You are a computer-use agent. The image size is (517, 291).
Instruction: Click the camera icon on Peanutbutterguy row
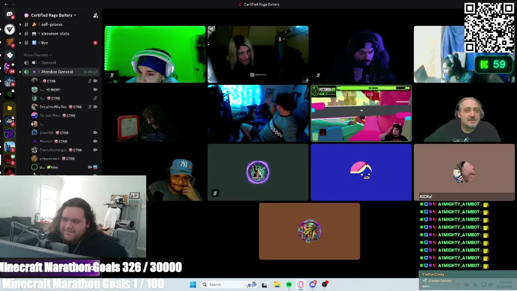(95, 150)
